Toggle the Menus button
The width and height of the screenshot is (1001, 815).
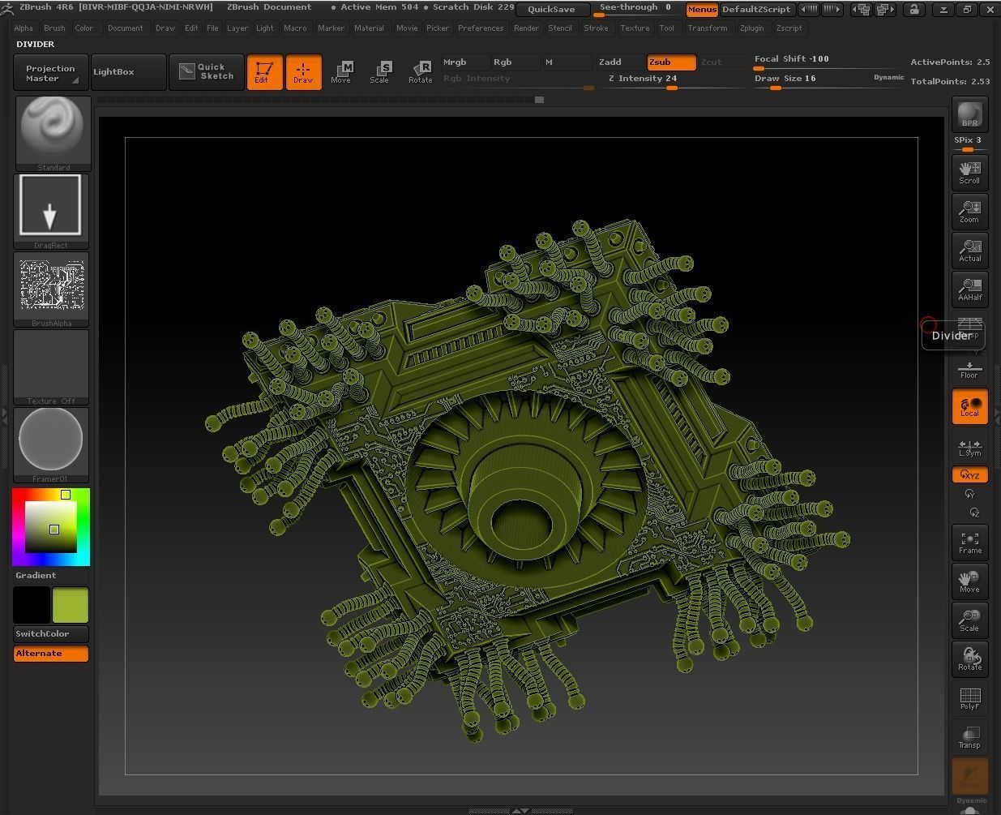[x=701, y=9]
